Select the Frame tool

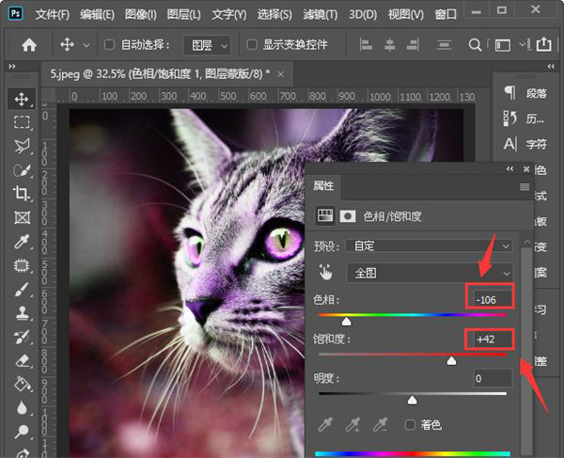click(x=22, y=217)
